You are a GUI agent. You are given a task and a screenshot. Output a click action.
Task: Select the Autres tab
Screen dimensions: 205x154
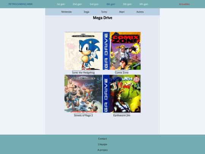pos(140,12)
